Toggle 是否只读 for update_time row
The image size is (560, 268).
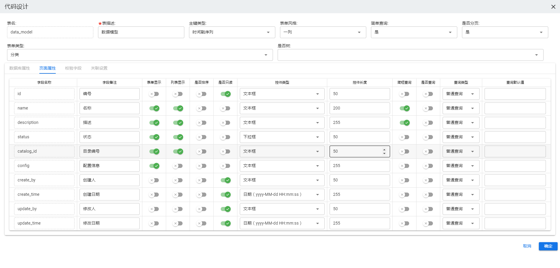coord(225,223)
